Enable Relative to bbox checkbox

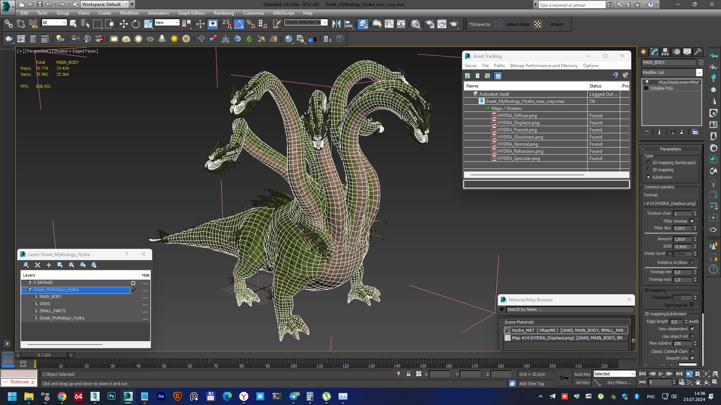pos(692,262)
